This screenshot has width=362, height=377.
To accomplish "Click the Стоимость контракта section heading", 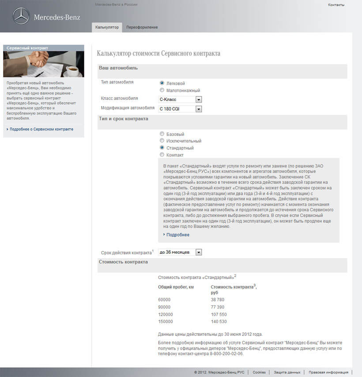I will (x=123, y=262).
